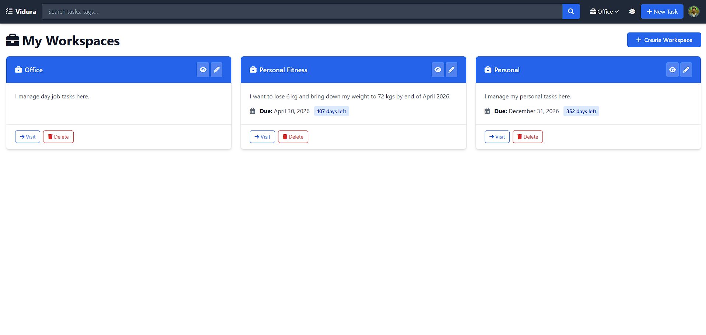Click the search magnifier button
This screenshot has height=335, width=706.
pyautogui.click(x=571, y=11)
